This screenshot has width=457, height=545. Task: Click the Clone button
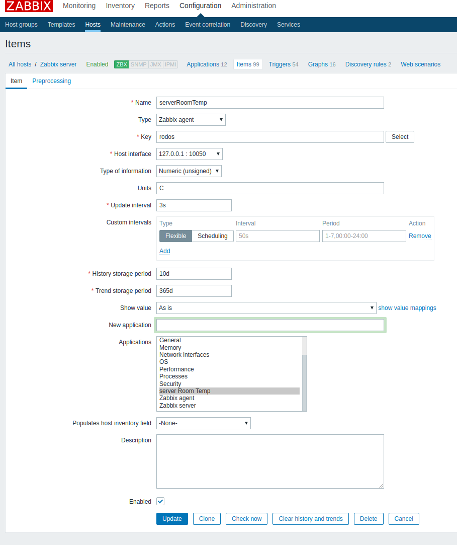pyautogui.click(x=207, y=519)
